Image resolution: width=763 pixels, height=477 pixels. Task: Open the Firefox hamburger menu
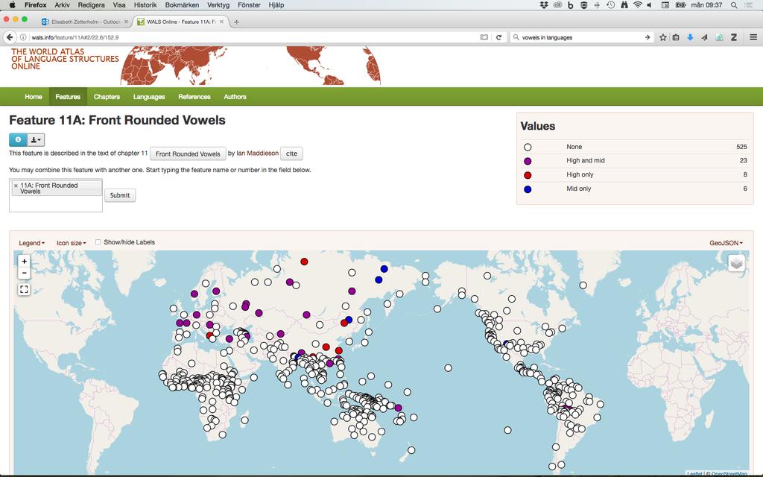tap(753, 37)
